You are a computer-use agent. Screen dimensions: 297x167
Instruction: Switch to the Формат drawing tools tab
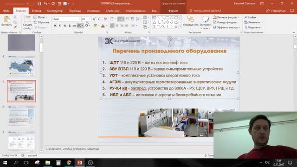[173, 11]
